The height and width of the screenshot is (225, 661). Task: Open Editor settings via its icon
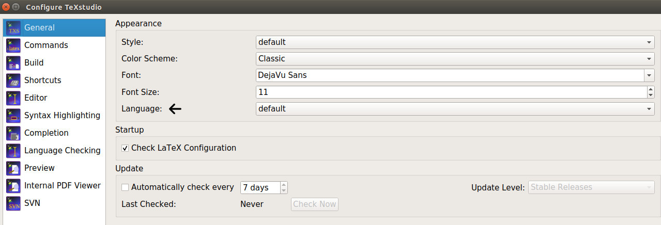[13, 98]
